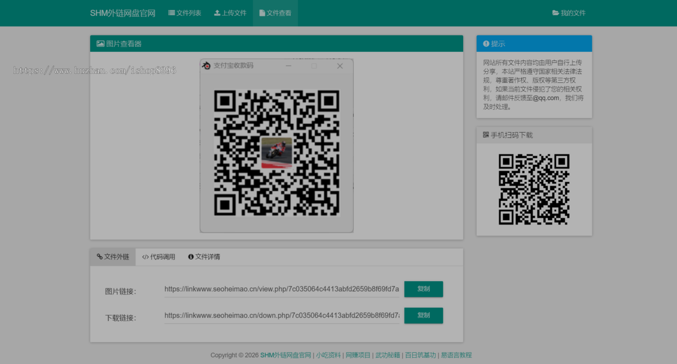
Task: Copy the 图片链接 with its 复制 button
Action: point(424,289)
